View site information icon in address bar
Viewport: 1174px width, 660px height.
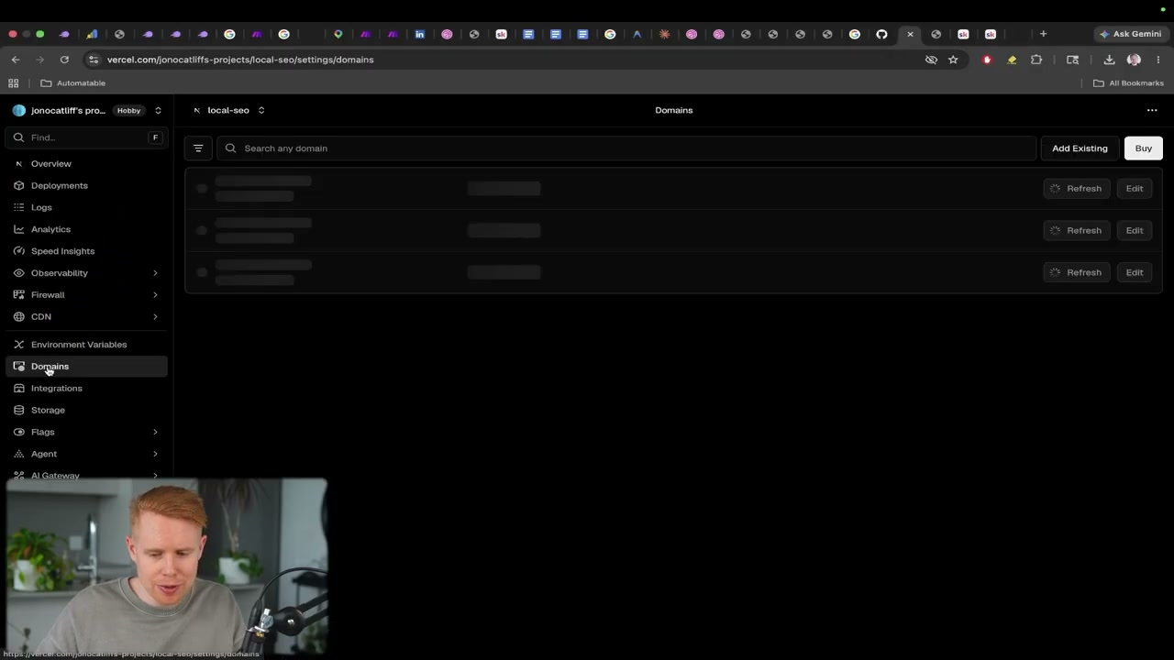(93, 60)
